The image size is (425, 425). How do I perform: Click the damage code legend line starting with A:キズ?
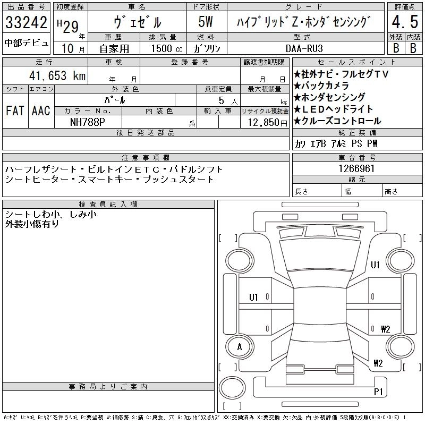coord(205,418)
